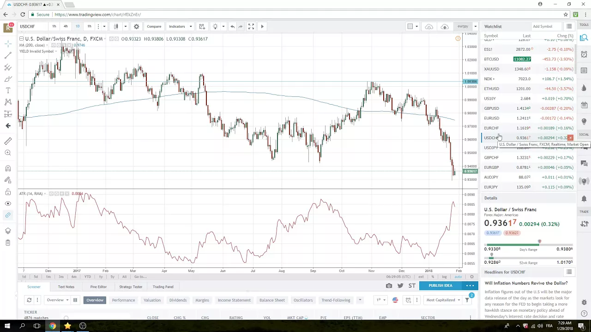591x332 pixels.
Task: Collapse the chart legend box
Action: pos(22,39)
